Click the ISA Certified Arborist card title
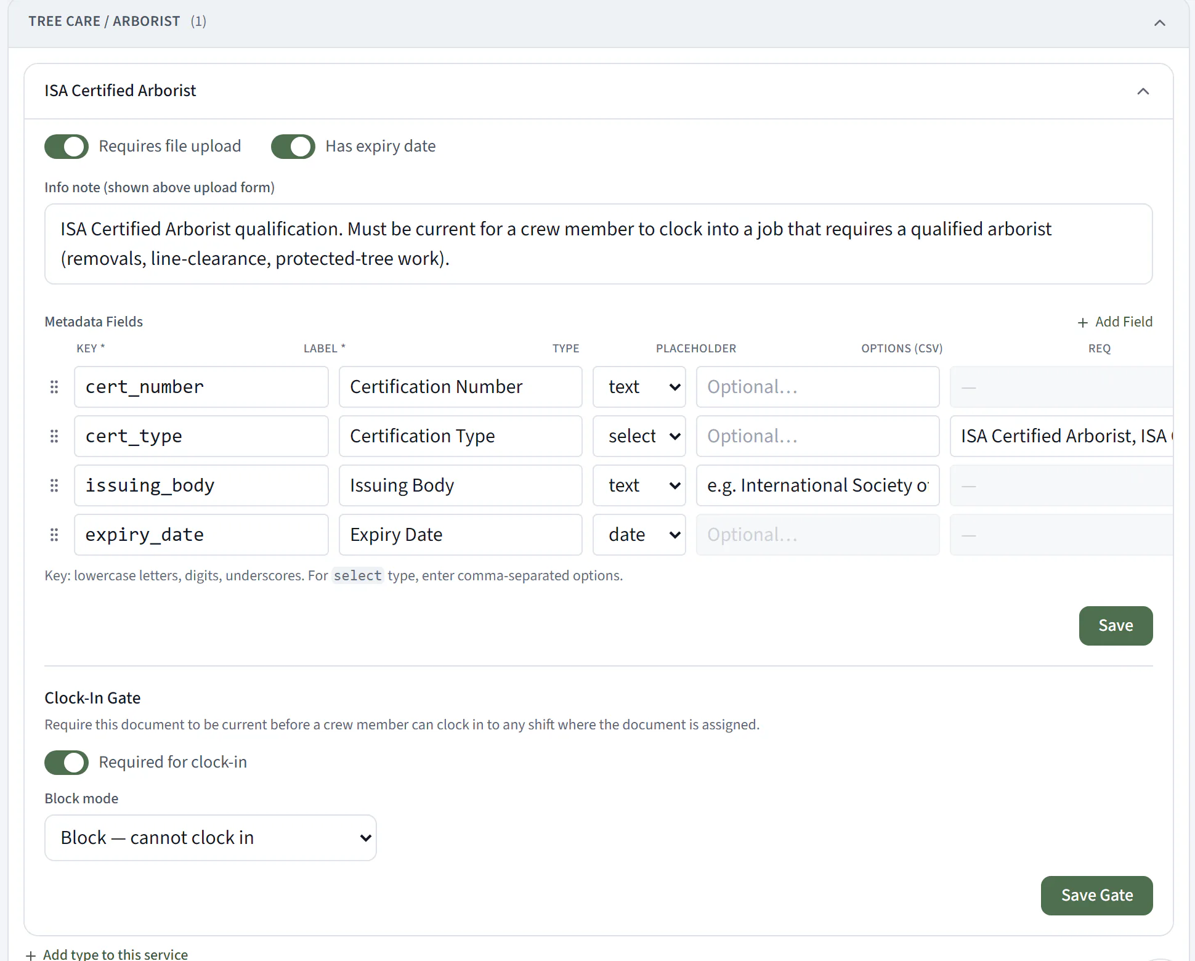 (120, 91)
